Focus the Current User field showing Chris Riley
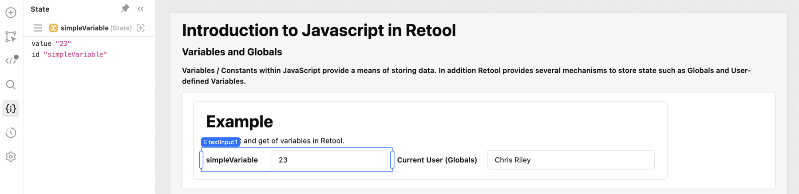 (x=571, y=160)
